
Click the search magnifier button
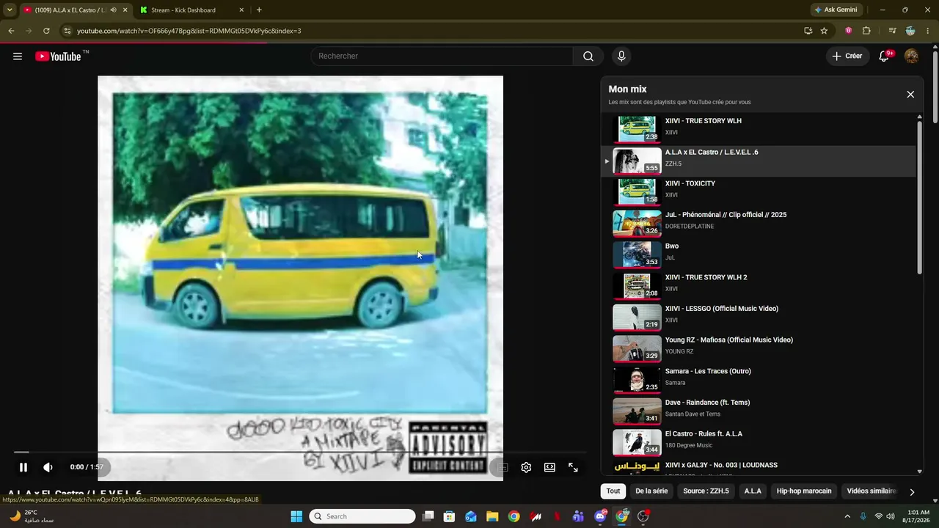(588, 56)
